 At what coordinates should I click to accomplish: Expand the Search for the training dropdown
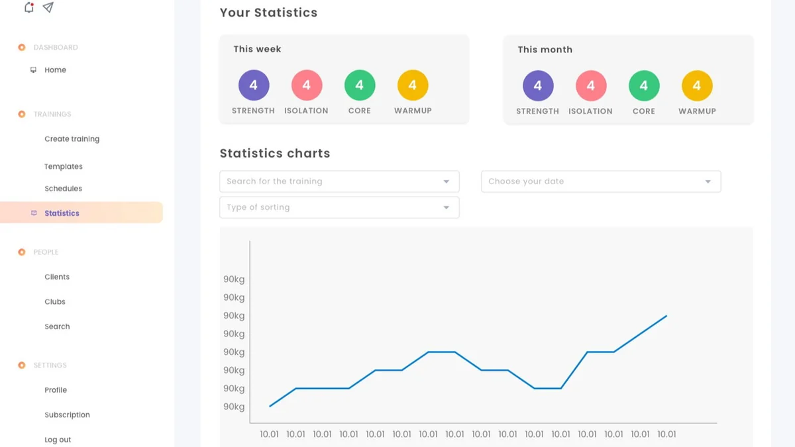pyautogui.click(x=339, y=181)
